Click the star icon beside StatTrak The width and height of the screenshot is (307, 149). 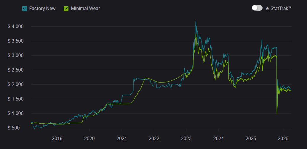click(x=267, y=8)
